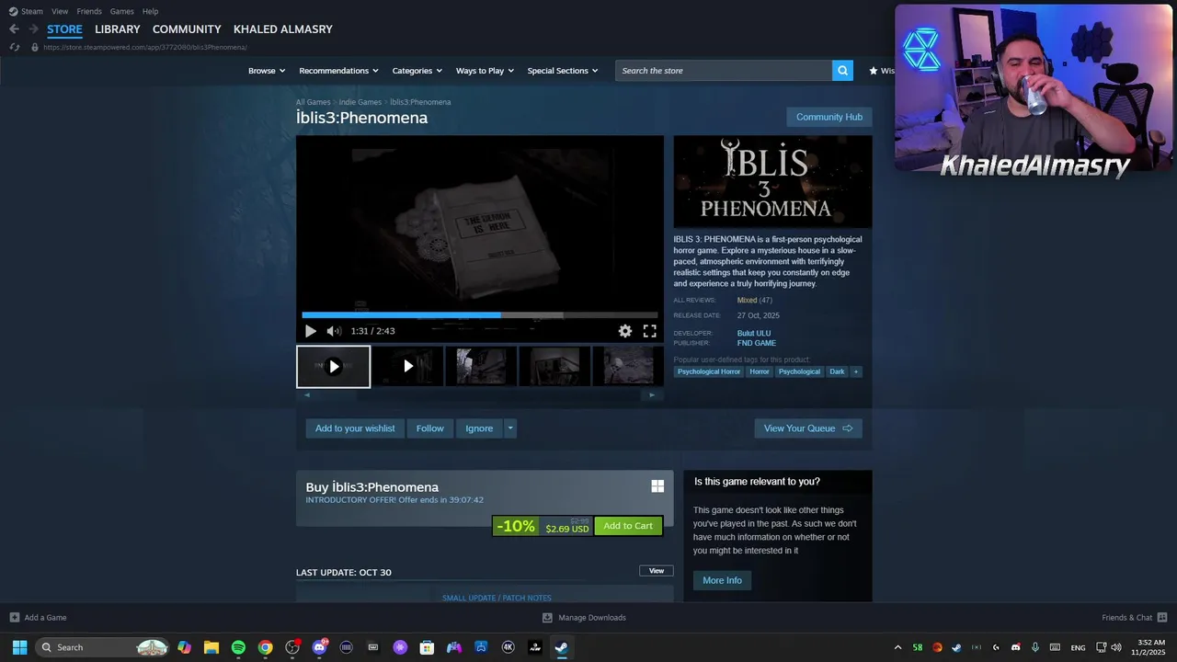
Task: Open the Games menu
Action: (x=121, y=11)
